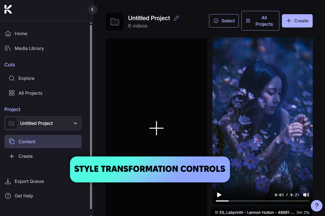Image resolution: width=325 pixels, height=216 pixels.
Task: Click the Select button
Action: pos(224,21)
